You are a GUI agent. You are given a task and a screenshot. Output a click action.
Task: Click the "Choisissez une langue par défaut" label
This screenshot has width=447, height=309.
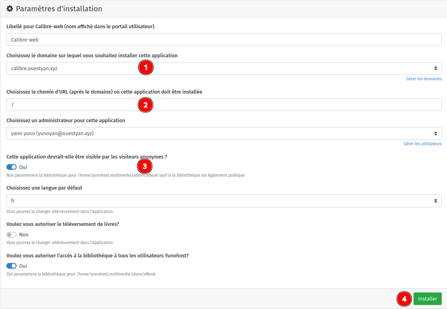pos(44,188)
